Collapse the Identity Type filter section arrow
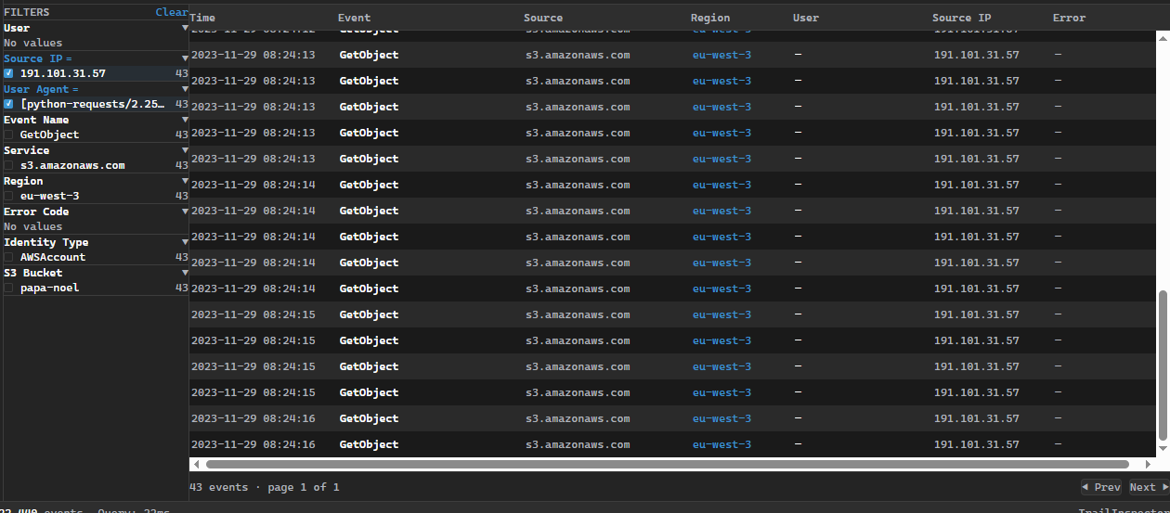Screen dimensions: 1170x513 coord(185,242)
